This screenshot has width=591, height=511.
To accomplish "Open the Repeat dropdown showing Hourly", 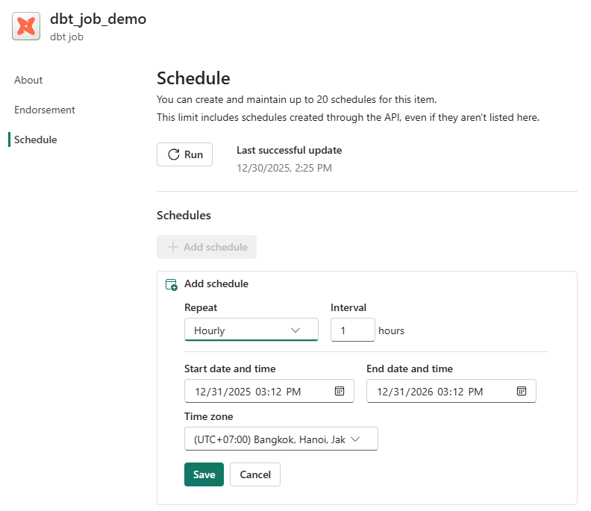I will pyautogui.click(x=251, y=330).
